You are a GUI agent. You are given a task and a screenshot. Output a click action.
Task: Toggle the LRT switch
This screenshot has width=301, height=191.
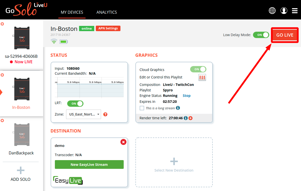pos(75,103)
